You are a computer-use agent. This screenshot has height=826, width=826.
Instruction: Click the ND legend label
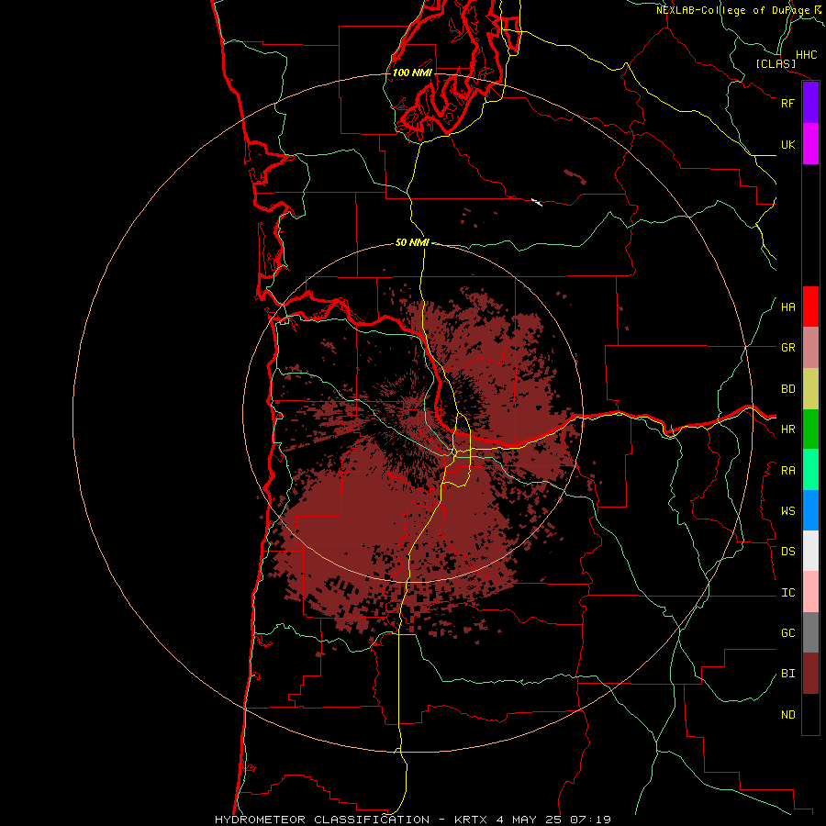pos(787,715)
